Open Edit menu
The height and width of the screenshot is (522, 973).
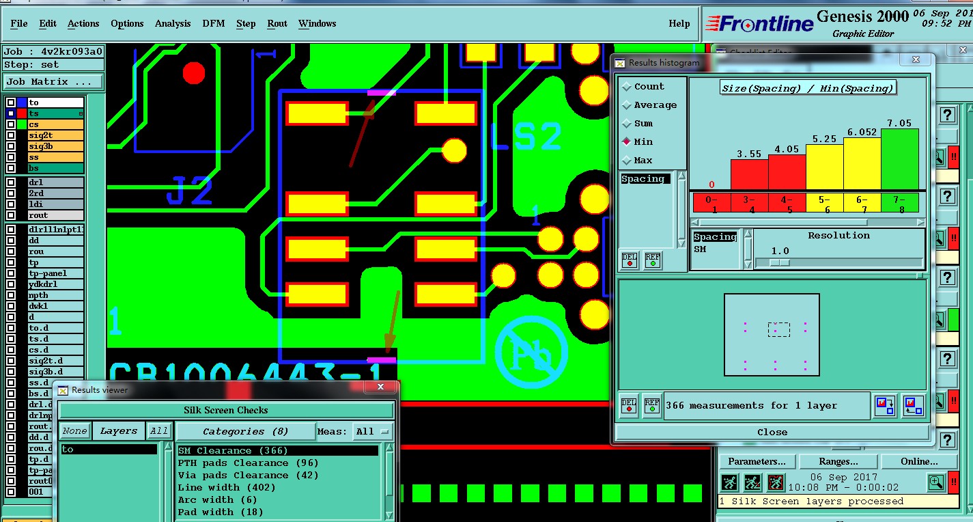coord(48,23)
